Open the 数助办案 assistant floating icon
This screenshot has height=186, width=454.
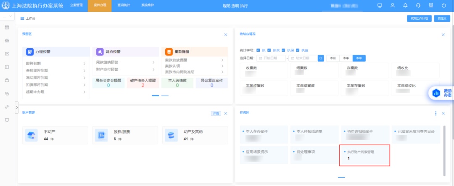442,93
